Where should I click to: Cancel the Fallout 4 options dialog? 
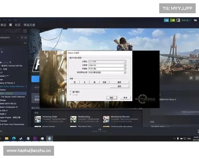tap(125, 97)
